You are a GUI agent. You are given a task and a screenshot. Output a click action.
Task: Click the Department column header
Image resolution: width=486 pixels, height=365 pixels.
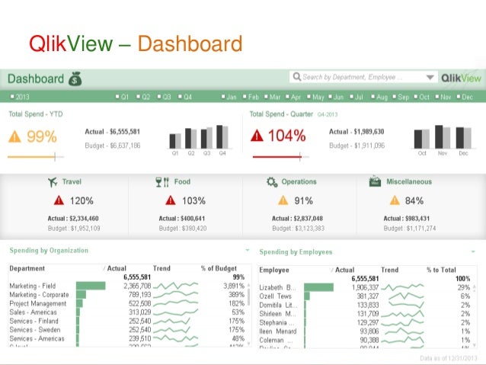(27, 268)
